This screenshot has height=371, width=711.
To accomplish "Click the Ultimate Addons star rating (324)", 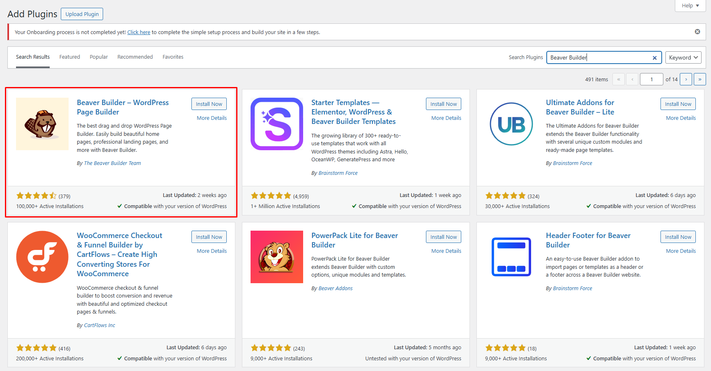I will pyautogui.click(x=512, y=196).
